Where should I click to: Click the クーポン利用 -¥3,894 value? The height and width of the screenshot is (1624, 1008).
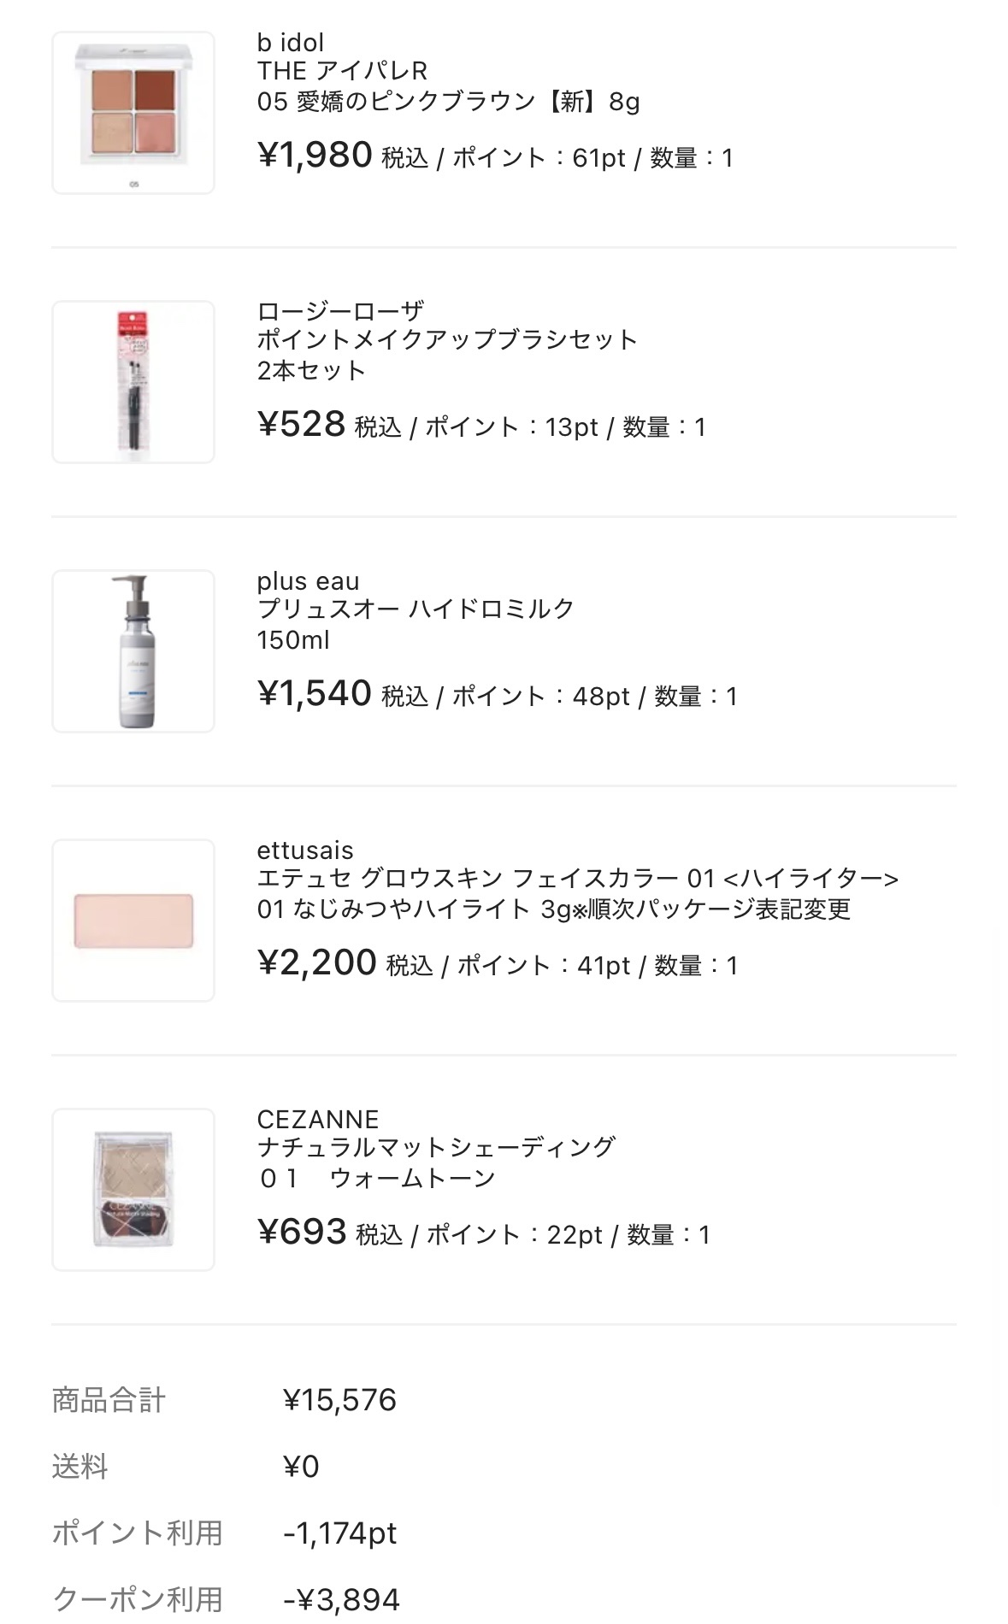coord(341,1598)
